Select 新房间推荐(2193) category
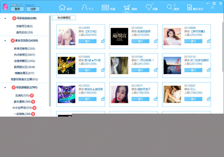Screen dimensions: 224x157 [24, 49]
